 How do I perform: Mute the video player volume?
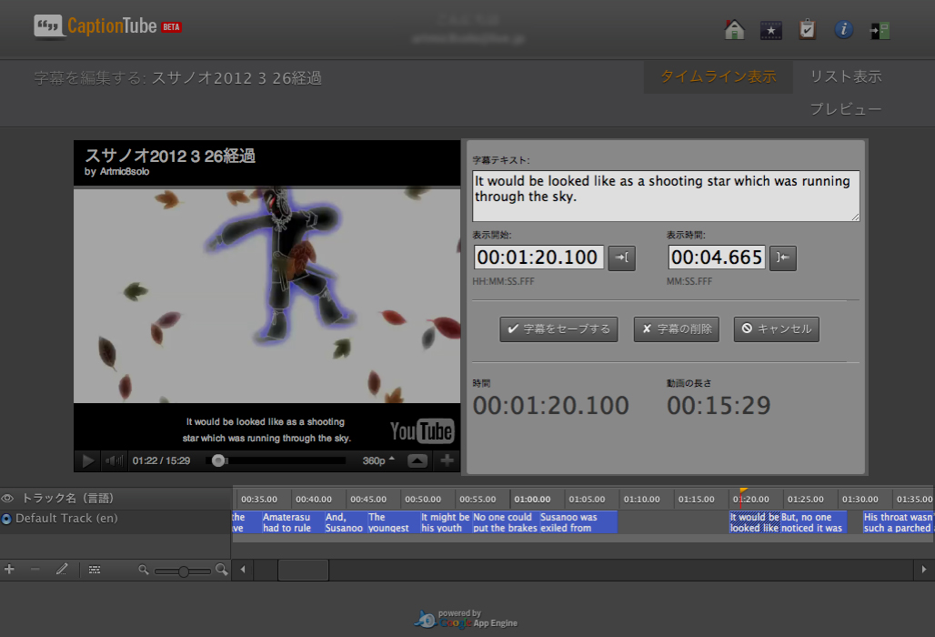click(114, 460)
